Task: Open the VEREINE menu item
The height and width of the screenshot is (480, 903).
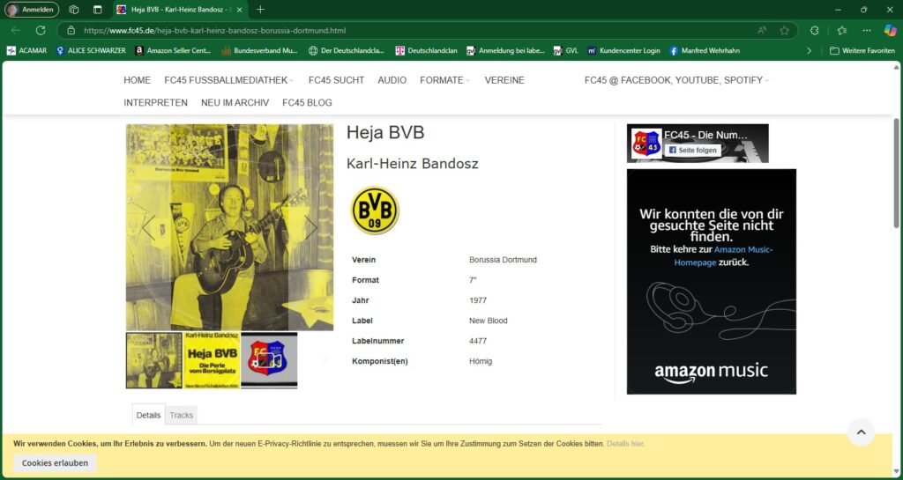Action: [x=504, y=80]
